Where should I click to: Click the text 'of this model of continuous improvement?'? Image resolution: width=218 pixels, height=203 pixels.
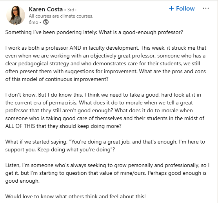pos(57,79)
